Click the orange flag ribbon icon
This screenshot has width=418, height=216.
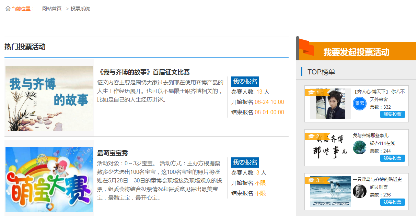(x=306, y=47)
